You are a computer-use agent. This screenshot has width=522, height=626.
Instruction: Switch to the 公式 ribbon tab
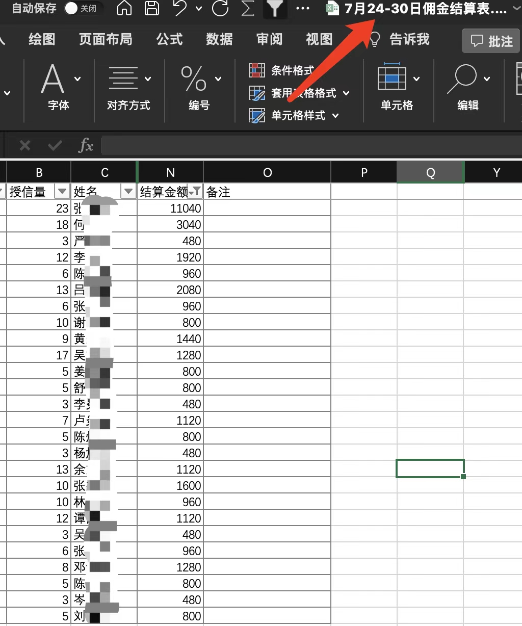coord(169,39)
